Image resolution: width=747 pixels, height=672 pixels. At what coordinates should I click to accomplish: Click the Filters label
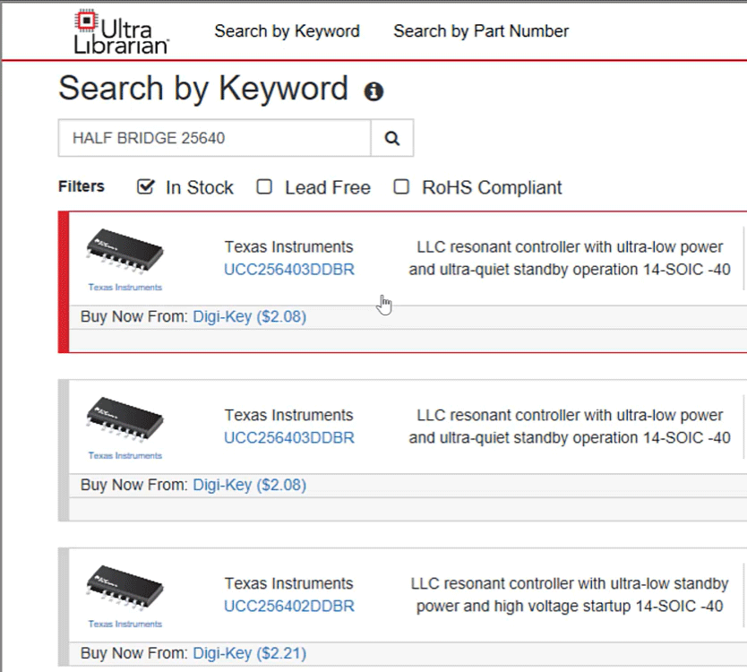pyautogui.click(x=81, y=186)
